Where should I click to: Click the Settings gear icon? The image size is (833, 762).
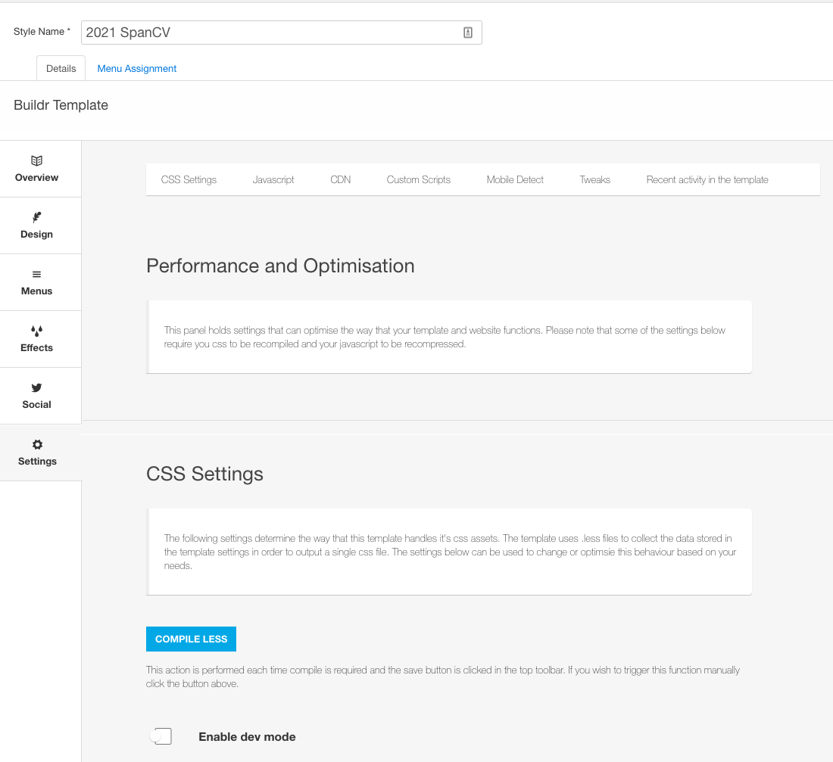(37, 444)
